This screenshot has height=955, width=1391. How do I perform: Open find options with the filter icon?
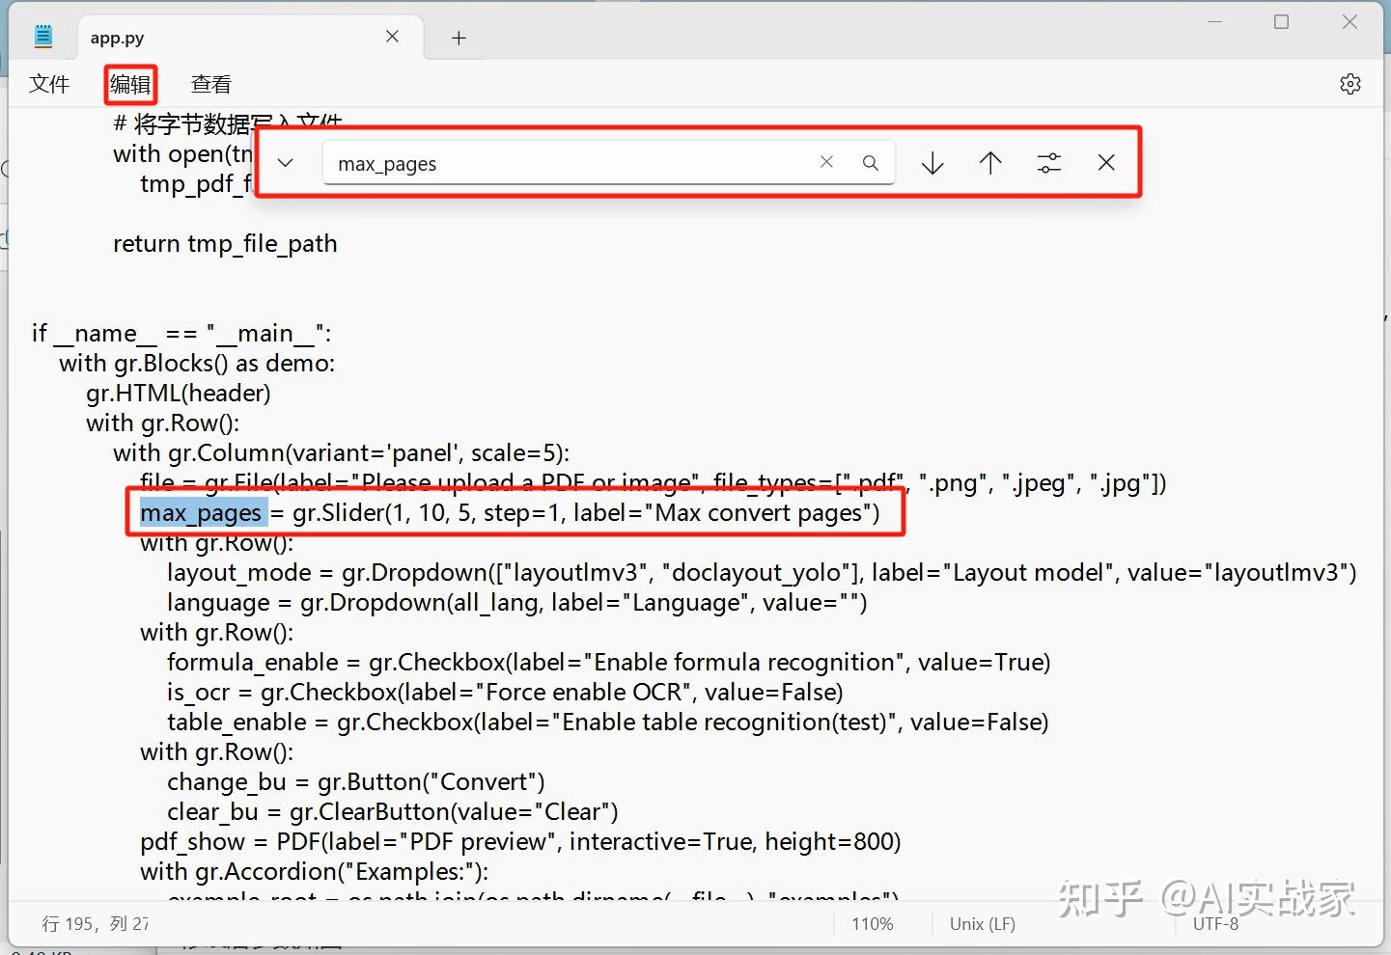pyautogui.click(x=1048, y=162)
